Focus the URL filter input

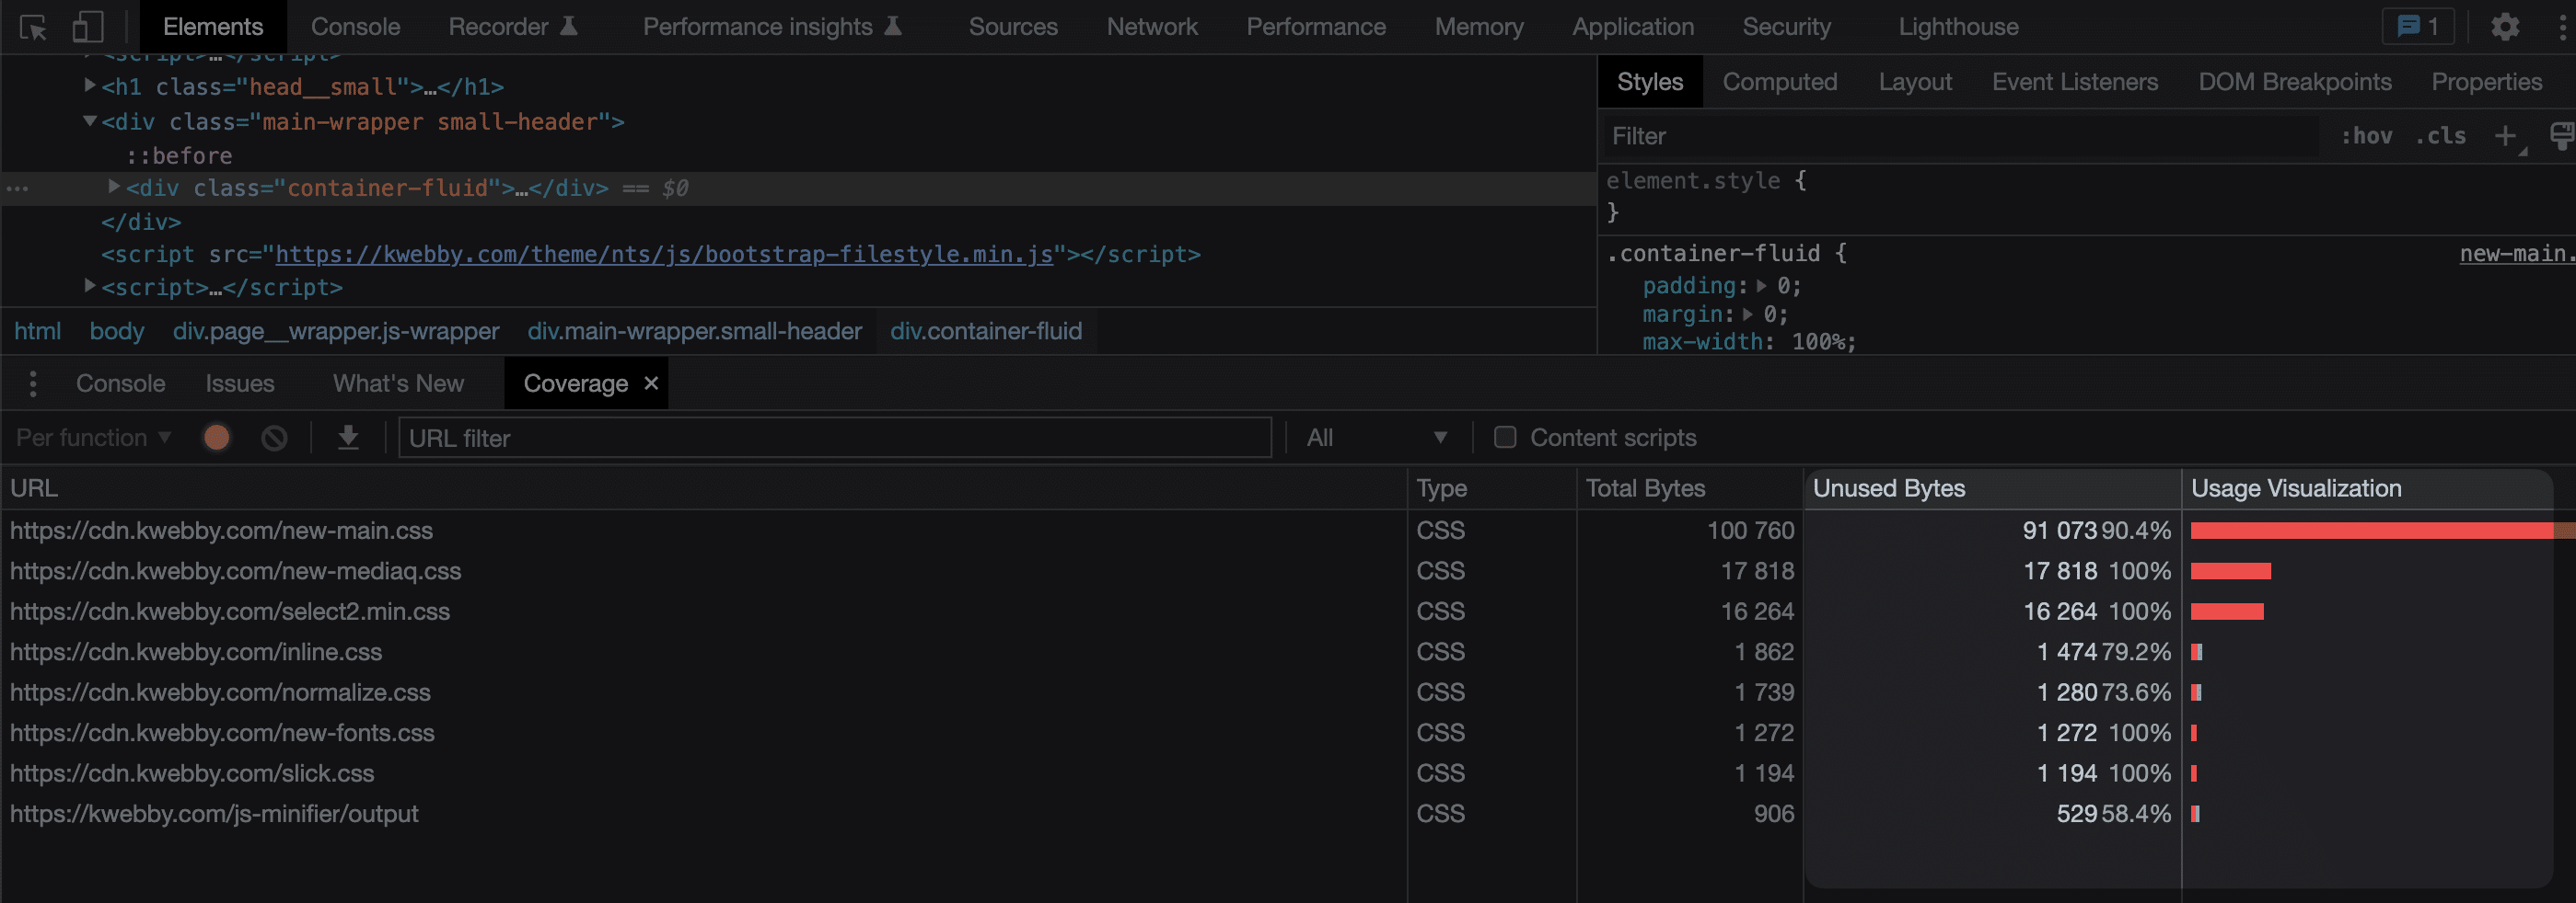[835, 438]
